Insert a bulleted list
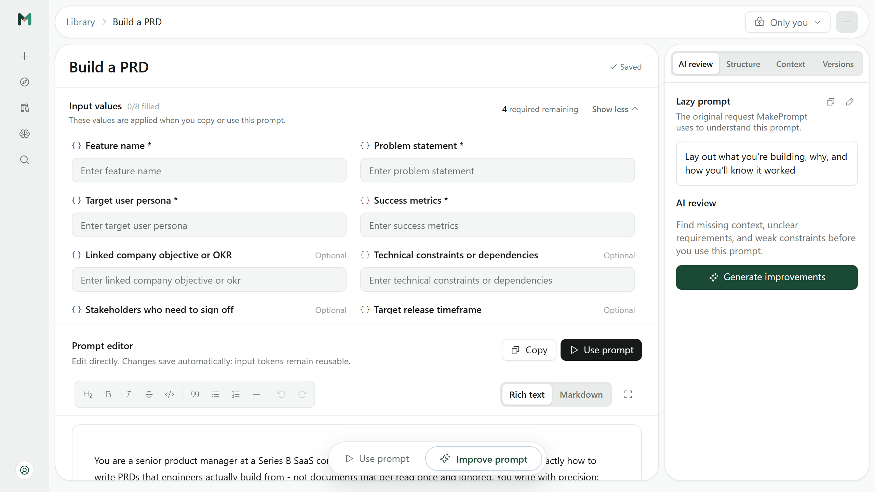 pyautogui.click(x=215, y=394)
